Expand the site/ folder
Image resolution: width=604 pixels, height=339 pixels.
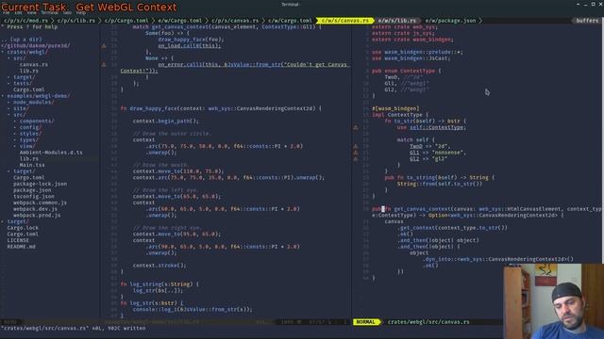click(x=21, y=108)
